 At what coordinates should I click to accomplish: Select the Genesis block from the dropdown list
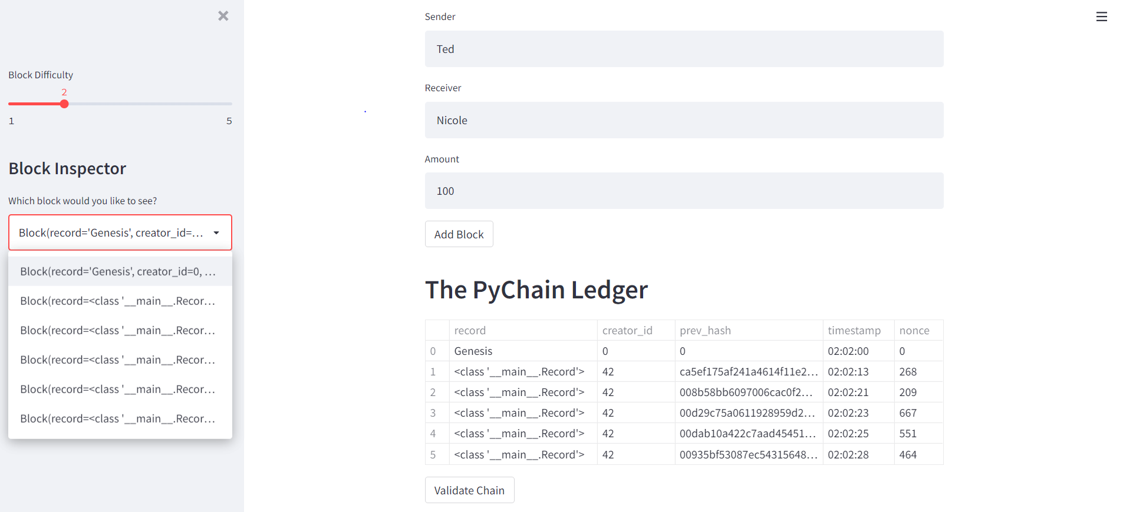pos(118,271)
